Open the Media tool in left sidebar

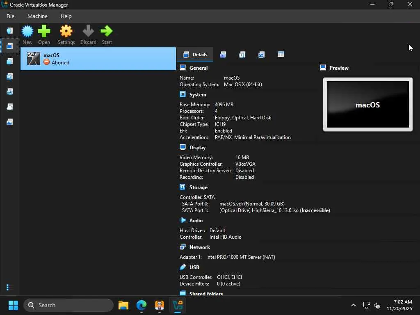pos(10,77)
